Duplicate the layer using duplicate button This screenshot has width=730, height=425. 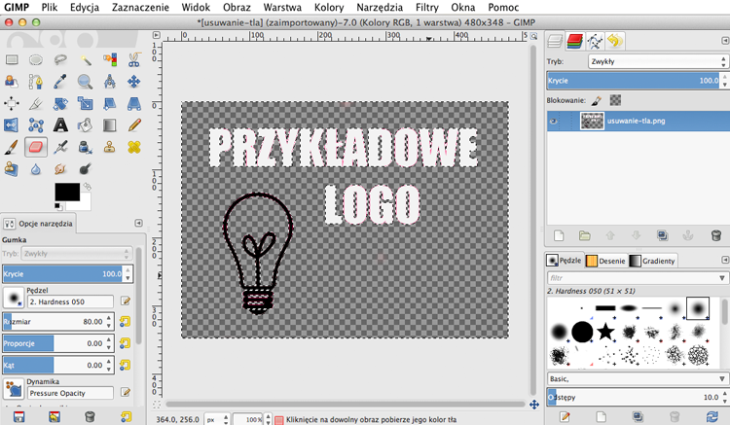662,235
